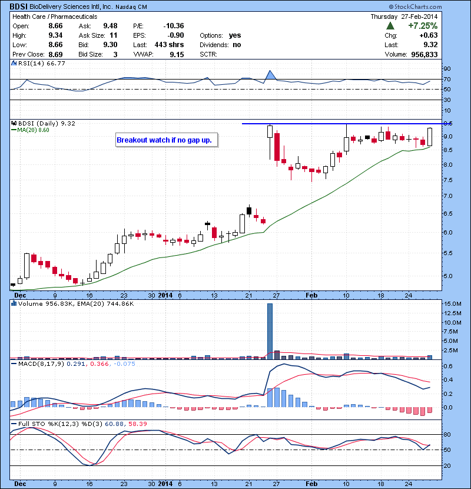Click the candlestick icon beside BDSI (Daily)
This screenshot has height=489, width=471.
click(x=14, y=123)
